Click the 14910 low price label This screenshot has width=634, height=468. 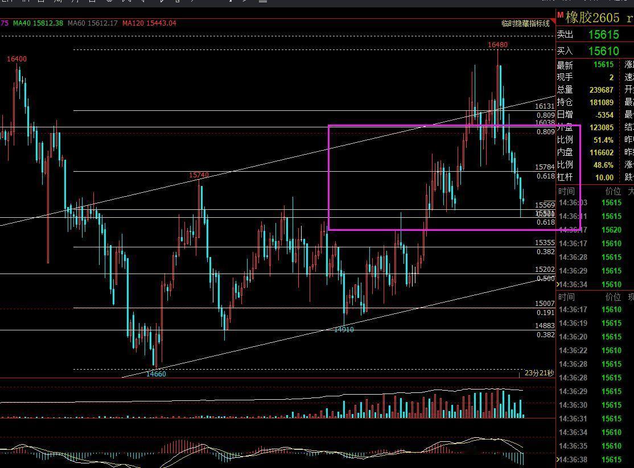[344, 330]
